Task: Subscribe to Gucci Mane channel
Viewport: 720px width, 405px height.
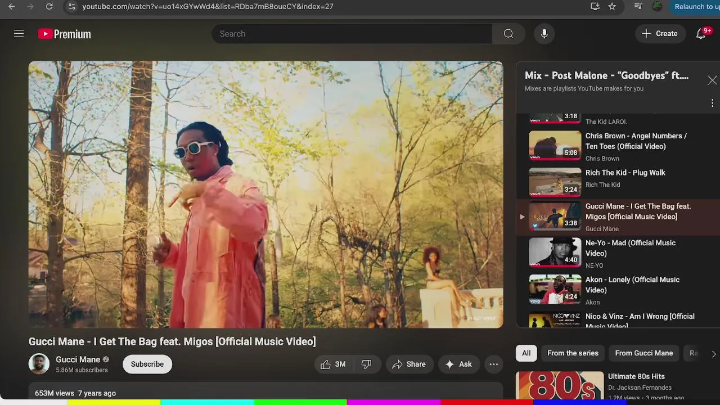Action: (147, 364)
